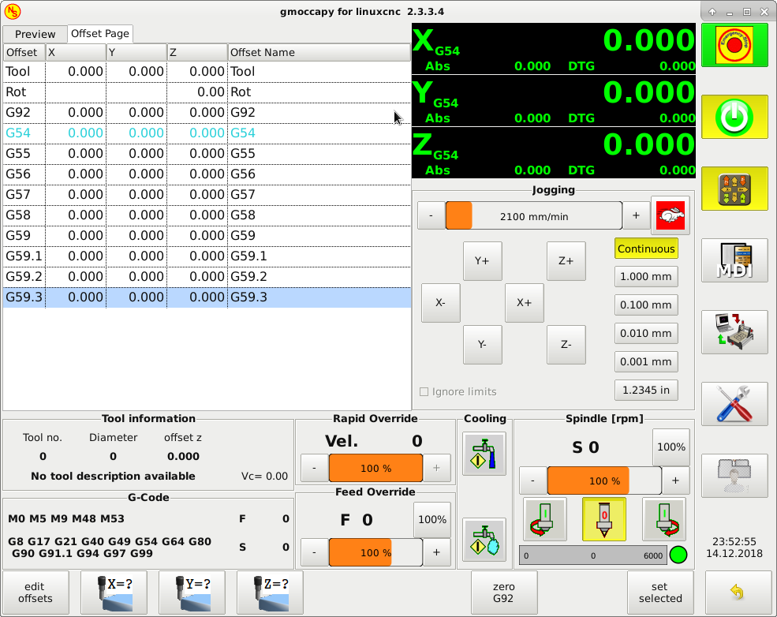777x617 pixels.
Task: Jog Y+ axis button
Action: pos(482,261)
